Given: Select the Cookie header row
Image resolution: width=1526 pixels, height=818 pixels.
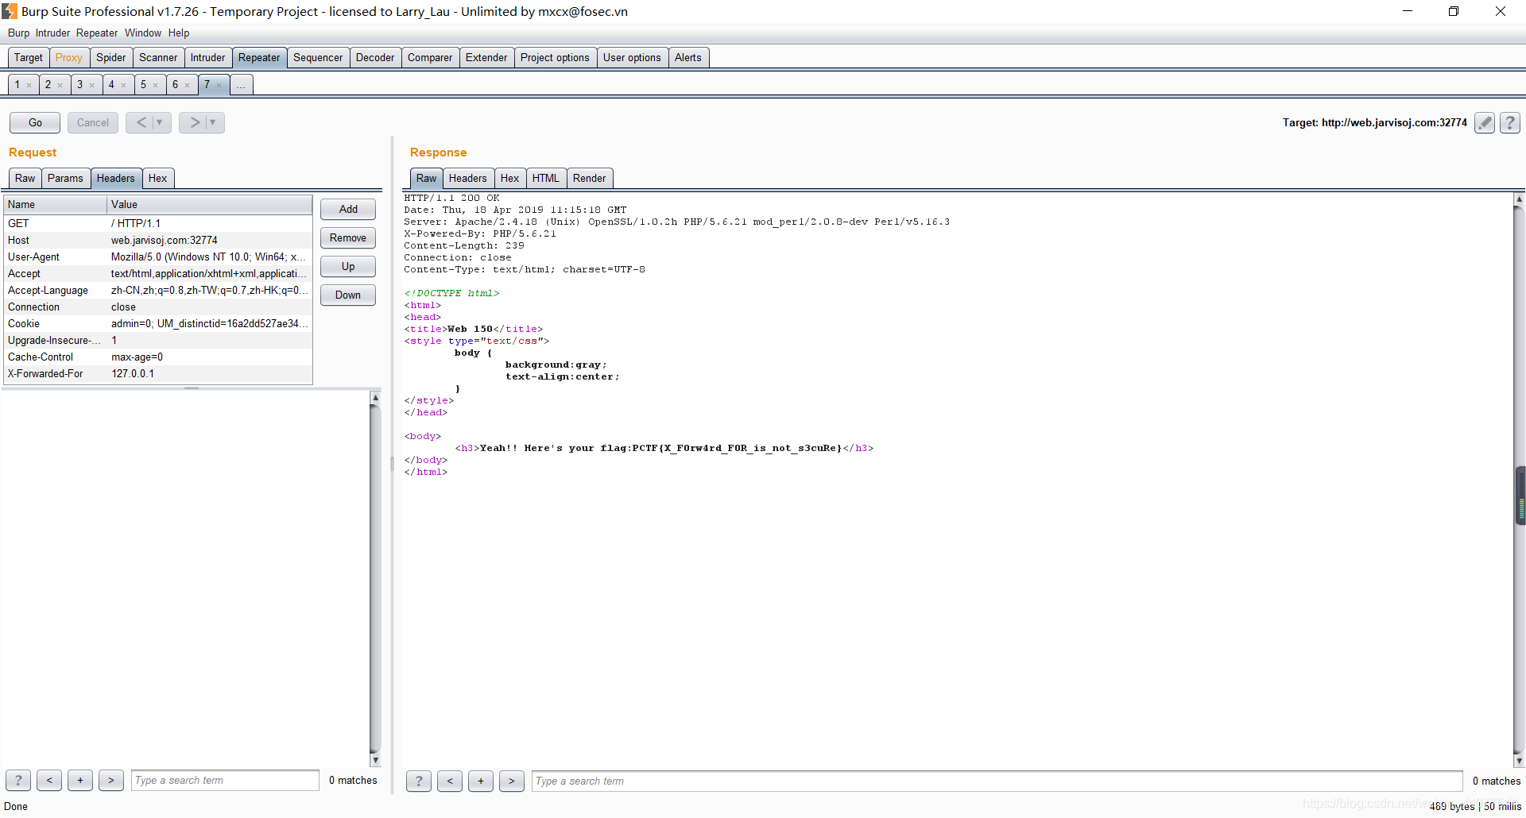Looking at the screenshot, I should [x=158, y=323].
